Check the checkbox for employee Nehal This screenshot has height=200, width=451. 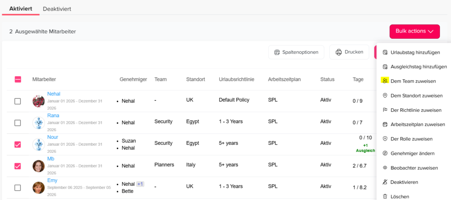(x=18, y=101)
